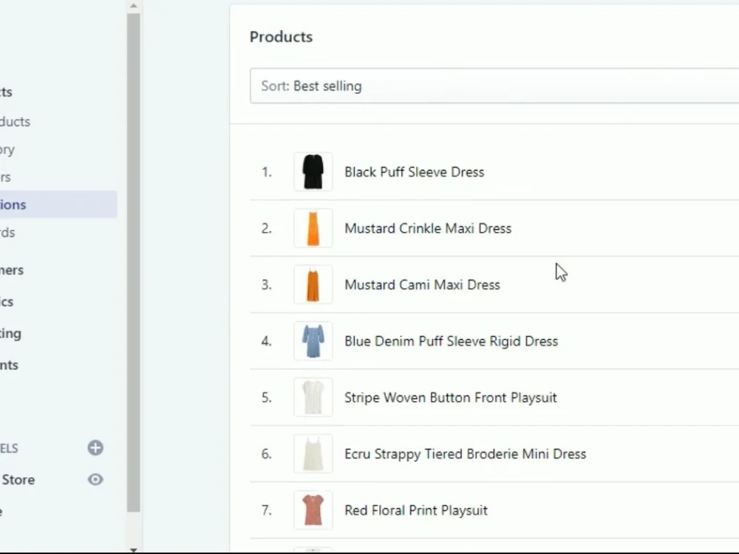Viewport: 739px width, 554px height.
Task: Click the sidebar vertical scrollbar thumb
Action: (x=133, y=262)
